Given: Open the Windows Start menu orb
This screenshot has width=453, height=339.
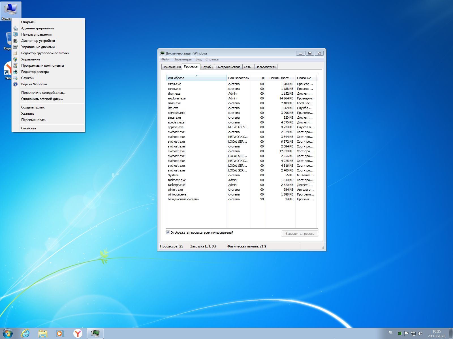Looking at the screenshot, I should click(8, 333).
